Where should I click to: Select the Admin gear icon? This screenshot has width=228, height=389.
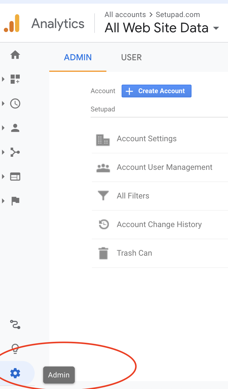(x=15, y=373)
